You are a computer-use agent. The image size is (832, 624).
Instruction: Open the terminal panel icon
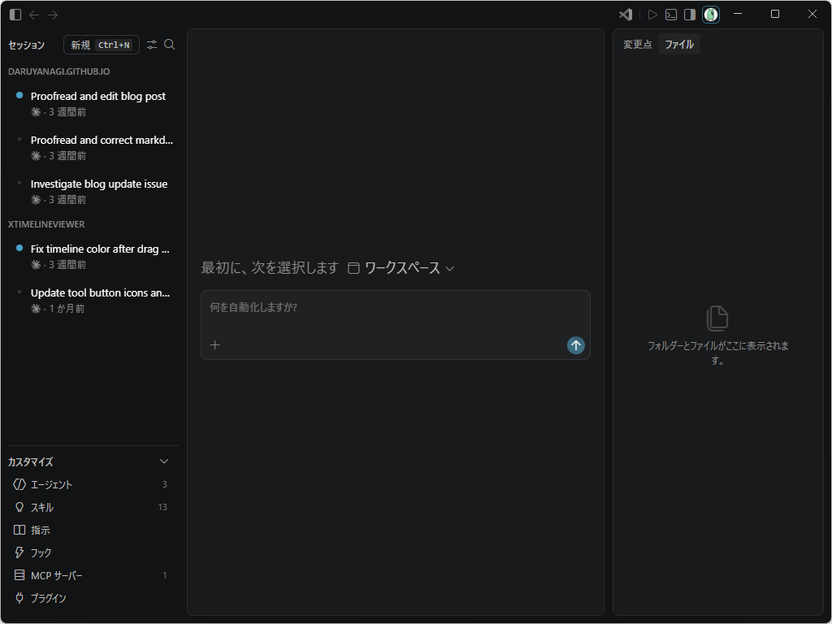click(x=671, y=15)
